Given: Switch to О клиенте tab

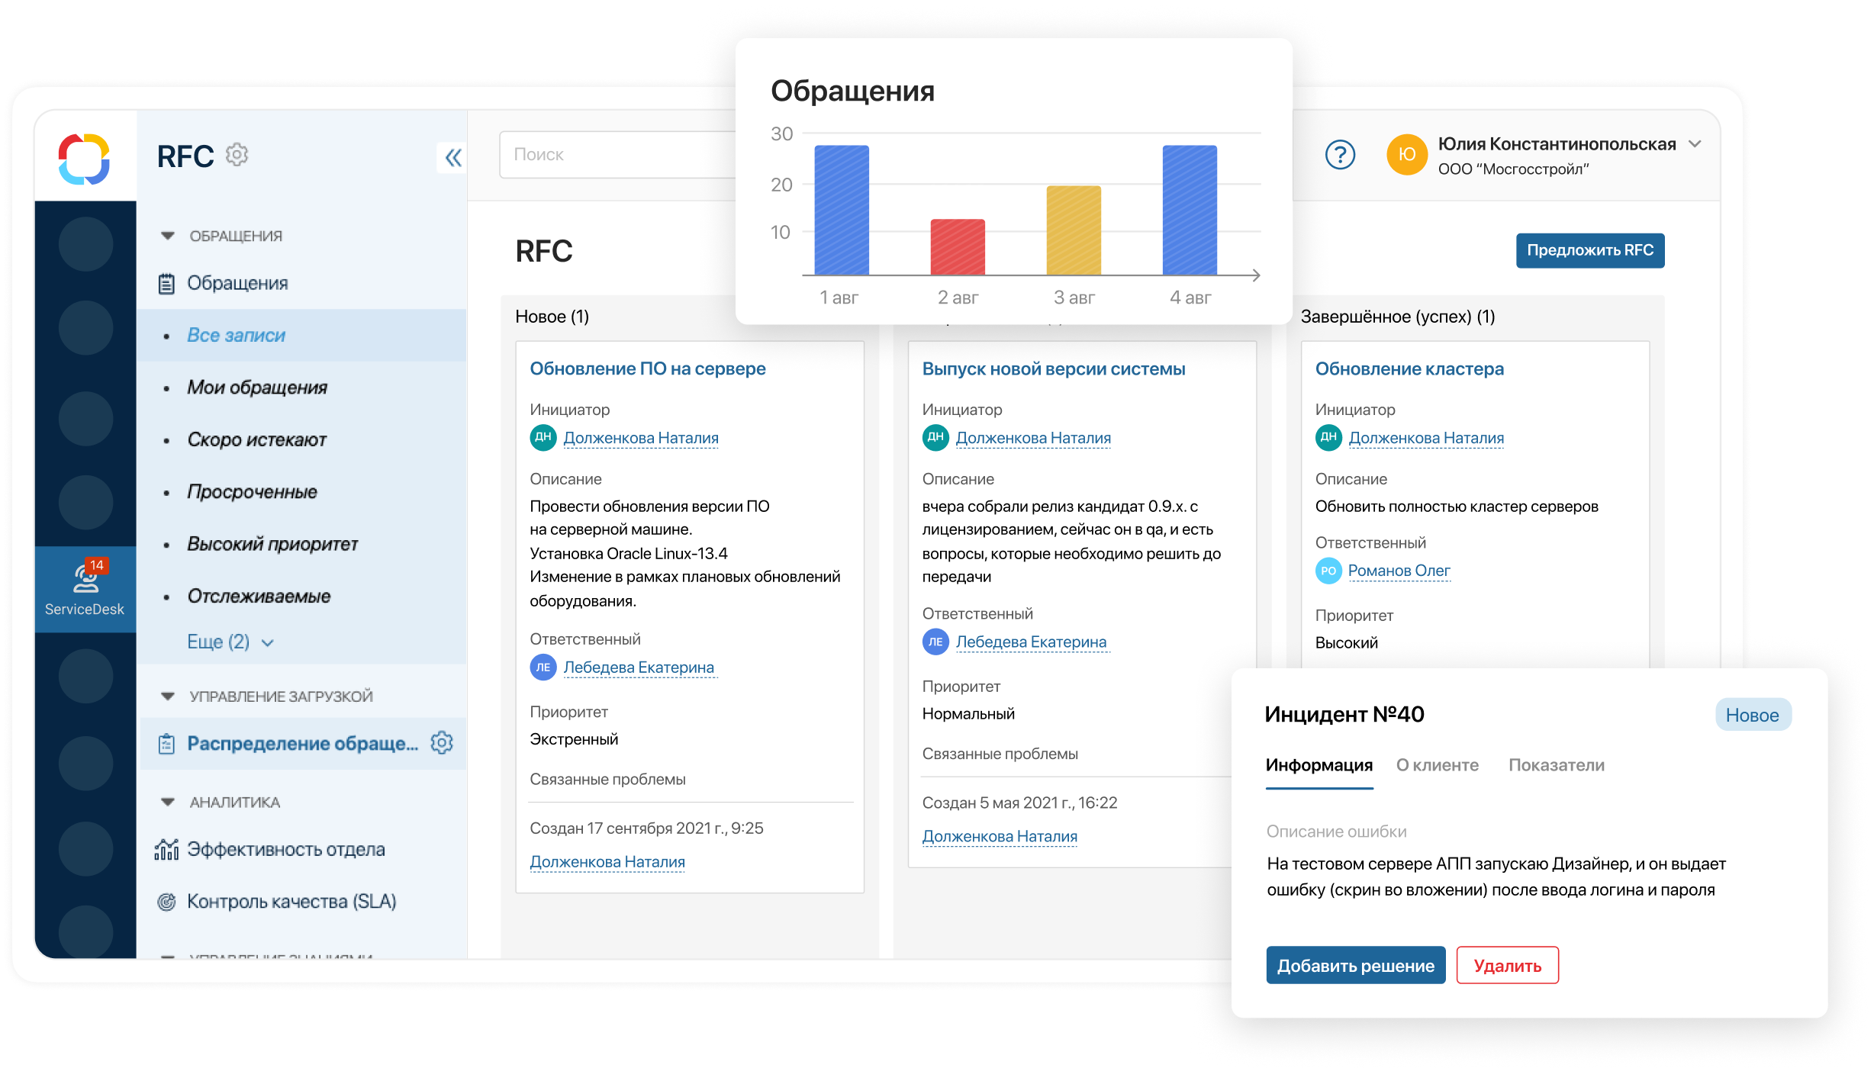Looking at the screenshot, I should click(1437, 765).
